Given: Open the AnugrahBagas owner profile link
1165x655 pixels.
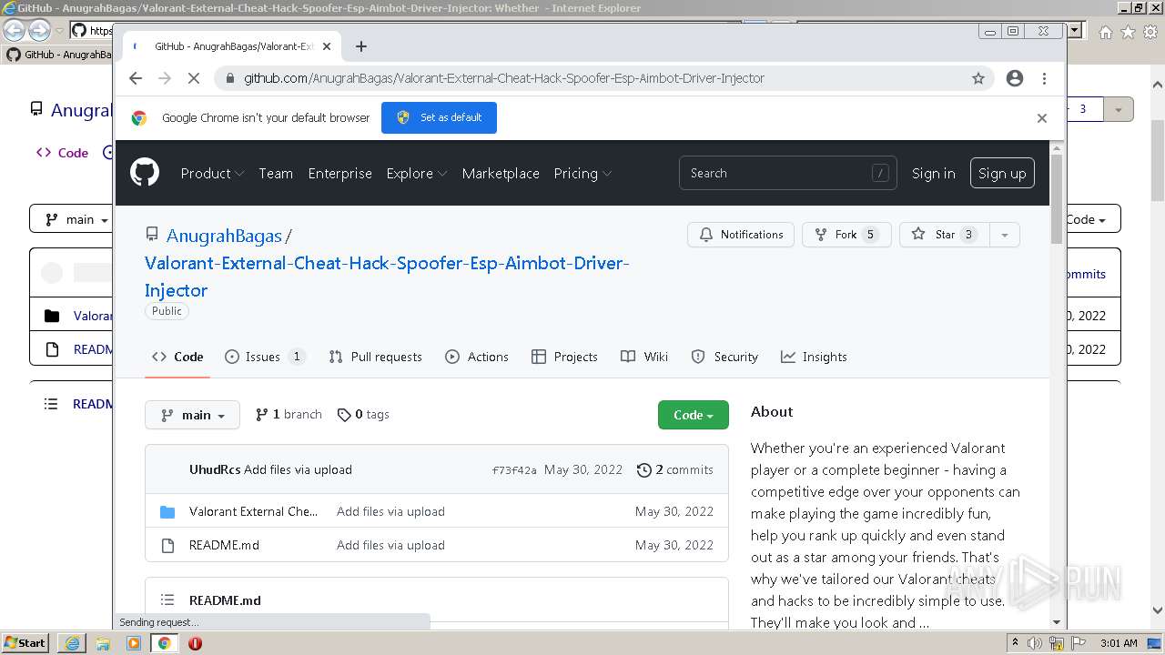Looking at the screenshot, I should point(224,236).
